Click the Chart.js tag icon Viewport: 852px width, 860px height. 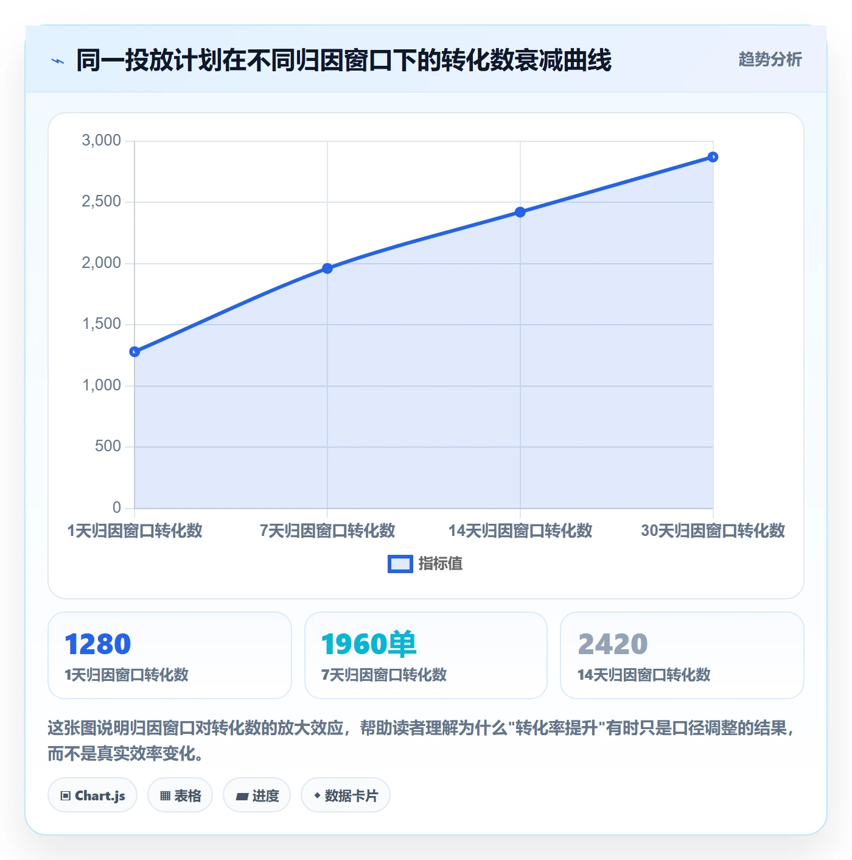point(66,795)
